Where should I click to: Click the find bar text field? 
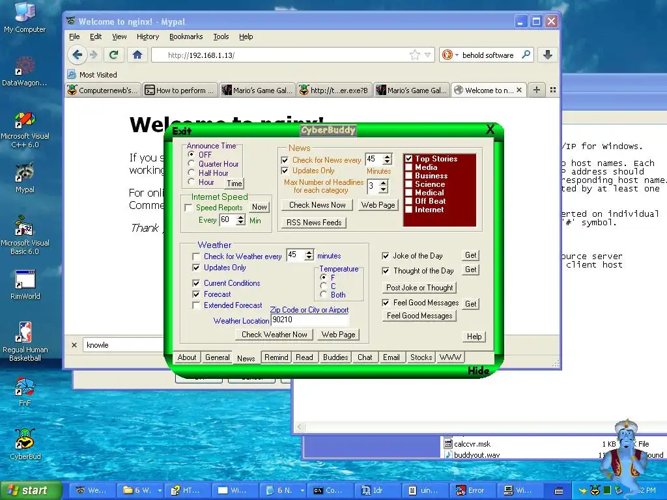pyautogui.click(x=123, y=345)
